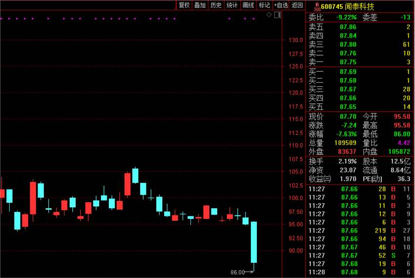415x278 pixels.
Task: Click 换手 turnover 2.19%
Action: pos(348,161)
